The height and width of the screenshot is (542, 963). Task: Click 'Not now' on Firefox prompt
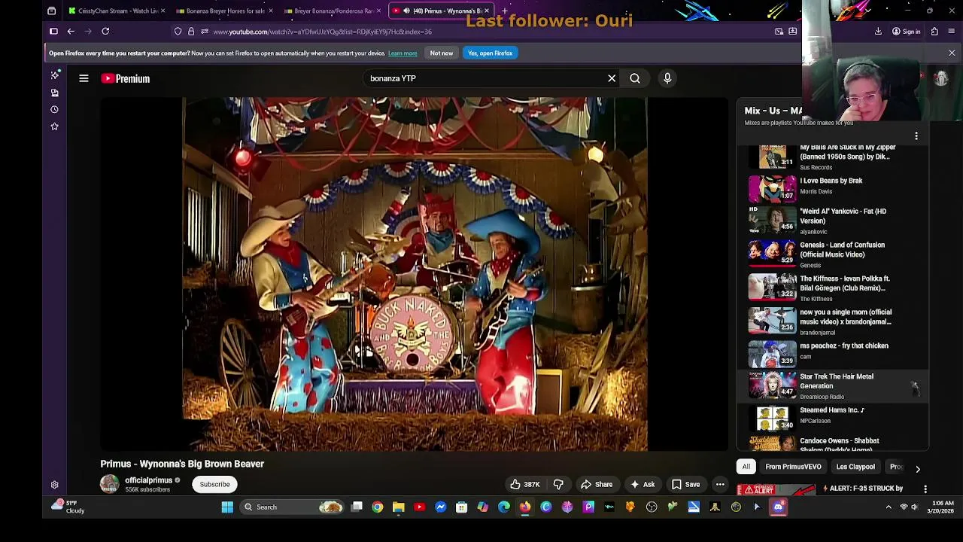442,53
